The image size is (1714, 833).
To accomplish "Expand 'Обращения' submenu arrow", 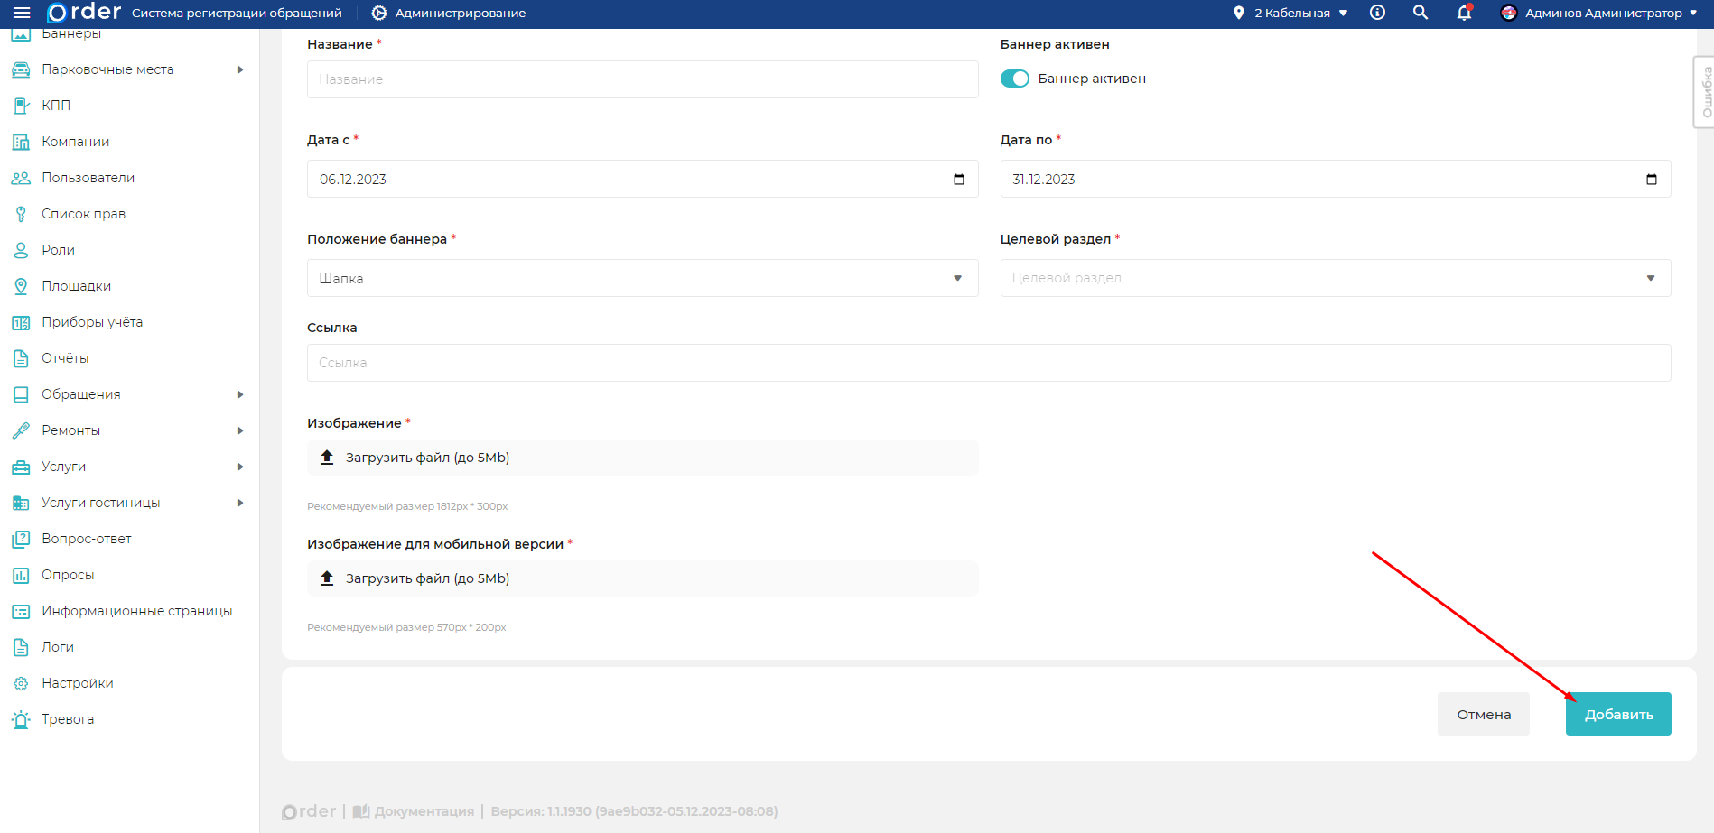I will [x=240, y=394].
